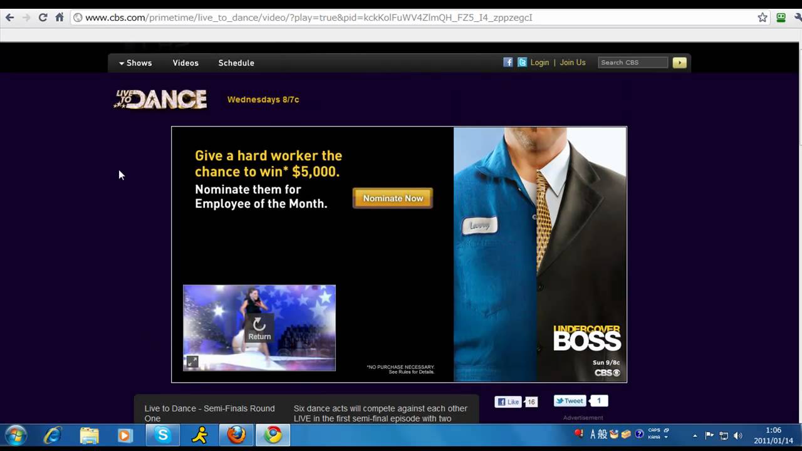Screen dimensions: 802x451
Task: Click the green extension icon in toolbar
Action: coord(781,18)
